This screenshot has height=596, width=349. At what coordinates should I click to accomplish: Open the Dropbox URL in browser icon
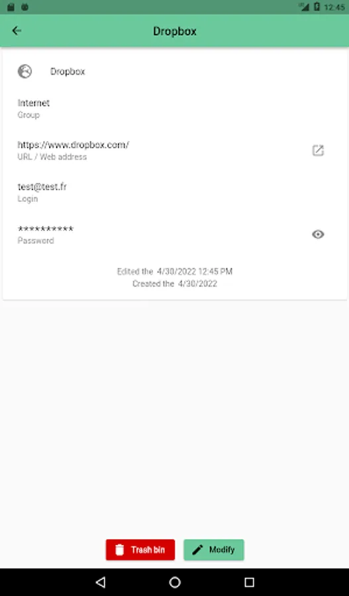[318, 150]
